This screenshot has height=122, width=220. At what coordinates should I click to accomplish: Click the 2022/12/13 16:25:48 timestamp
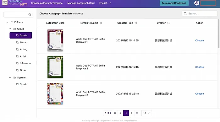pyautogui.click(x=127, y=94)
